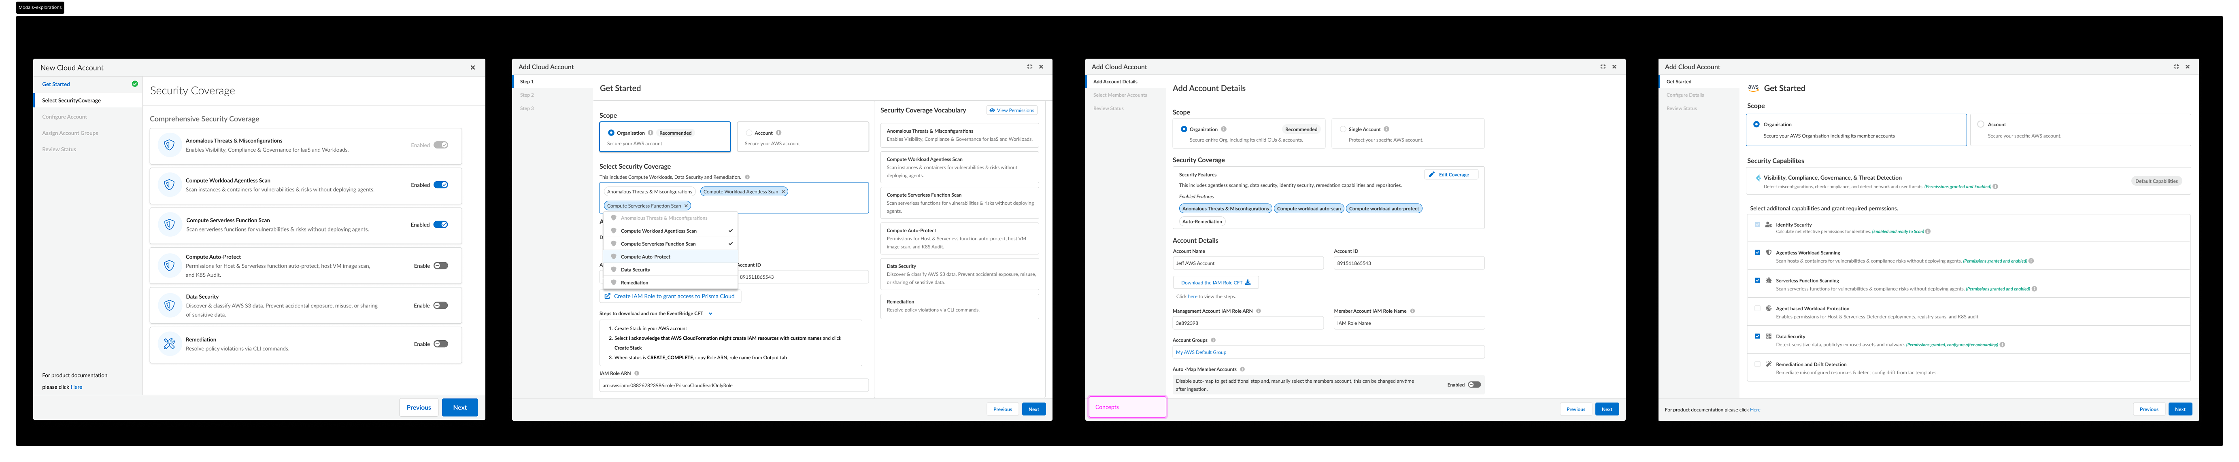The image size is (2239, 462).
Task: Click the Agent based Workload Protection icon
Action: [x=1769, y=308]
